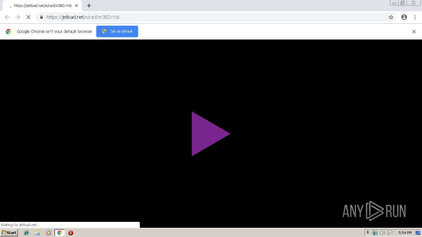
Task: Bookmark this page with star icon
Action: [x=391, y=17]
